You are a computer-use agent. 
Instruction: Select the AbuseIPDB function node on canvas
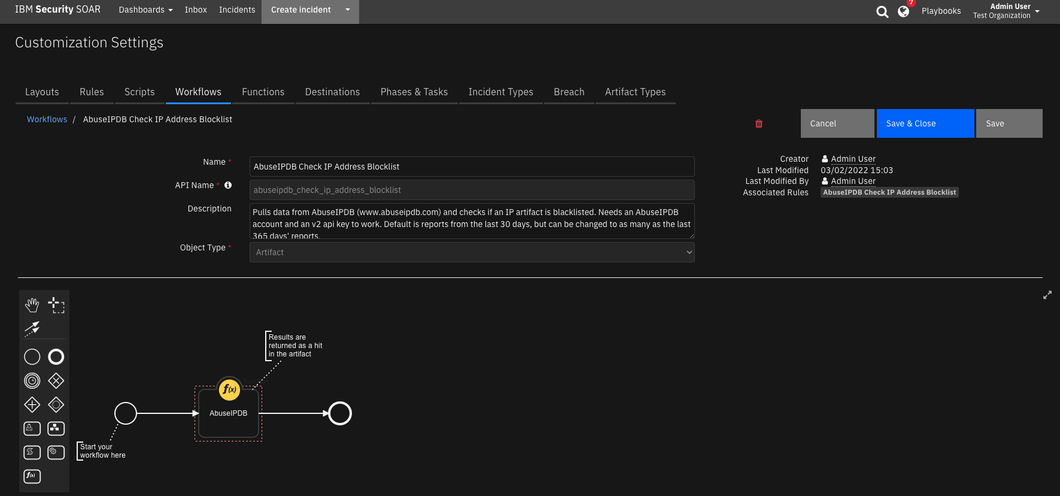[x=229, y=413]
